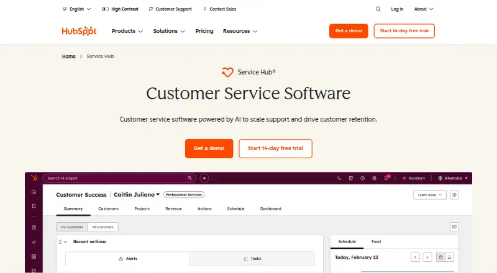The width and height of the screenshot is (497, 273).
Task: Click the panel layout icon above the Schedule card
Action: click(454, 226)
